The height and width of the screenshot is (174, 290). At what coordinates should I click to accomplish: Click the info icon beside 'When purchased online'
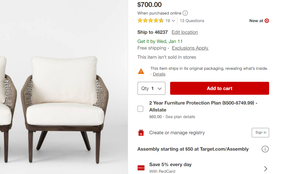(x=185, y=13)
